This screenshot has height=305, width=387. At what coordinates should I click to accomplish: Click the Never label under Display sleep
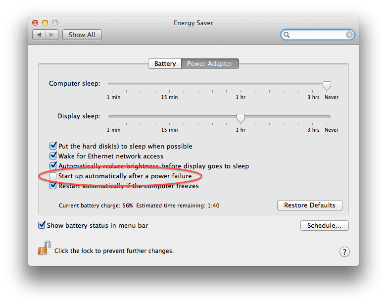click(332, 130)
